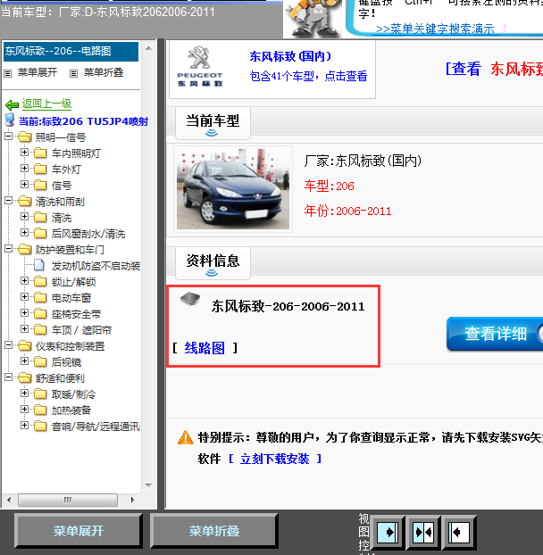Click the tree panel scroll-down arrow
This screenshot has height=555, width=543.
(x=149, y=485)
